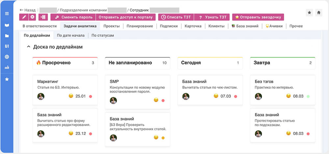Screen dimensions: 329x154
Task: Click the open book icon in sidebar
Action: point(7,25)
